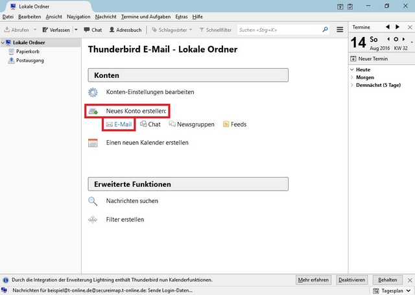Viewport: 415px width, 295px height.
Task: Click the Feeds account icon
Action: point(226,124)
